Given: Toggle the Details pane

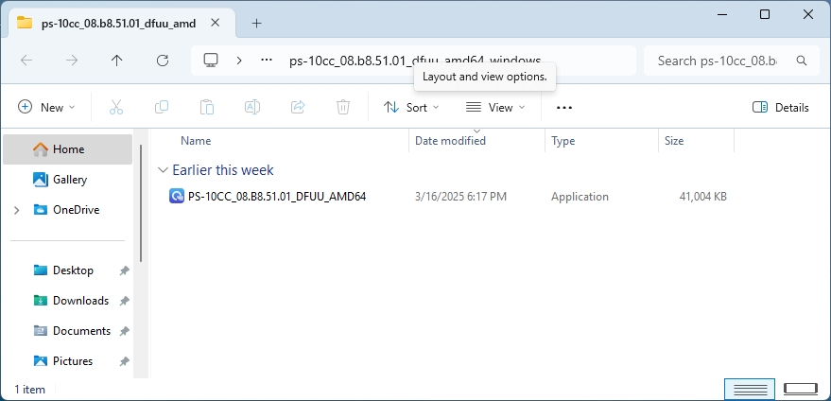Looking at the screenshot, I should tap(781, 108).
